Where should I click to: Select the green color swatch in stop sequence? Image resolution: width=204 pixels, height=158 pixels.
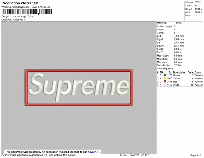[165, 75]
